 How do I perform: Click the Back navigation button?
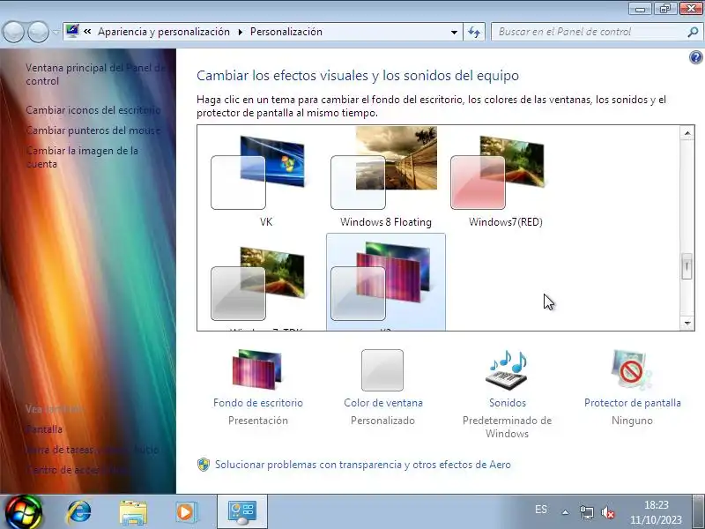13,32
